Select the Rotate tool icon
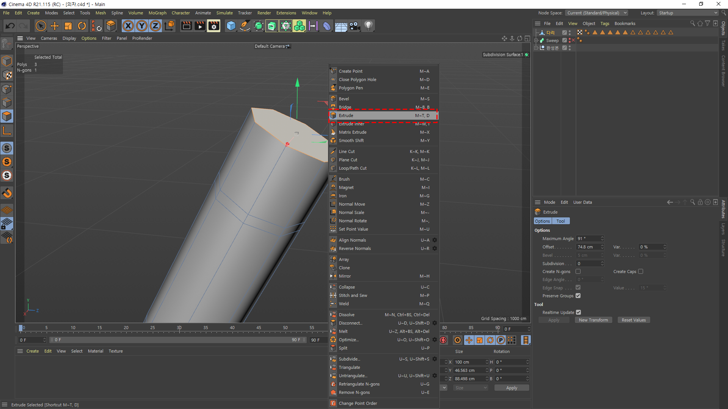Viewport: 728px width, 409px height. tap(82, 26)
